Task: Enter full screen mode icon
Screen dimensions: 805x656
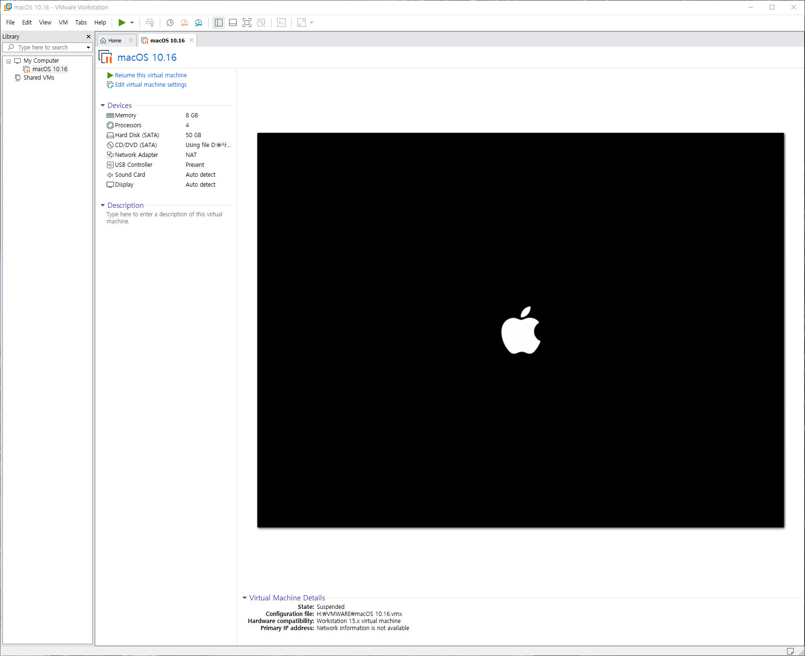Action: pyautogui.click(x=247, y=23)
